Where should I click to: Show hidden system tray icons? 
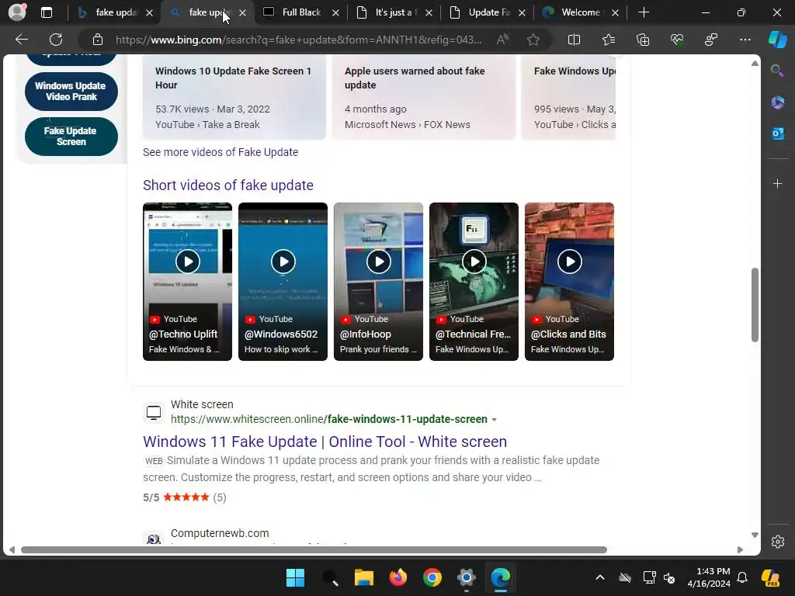point(600,577)
